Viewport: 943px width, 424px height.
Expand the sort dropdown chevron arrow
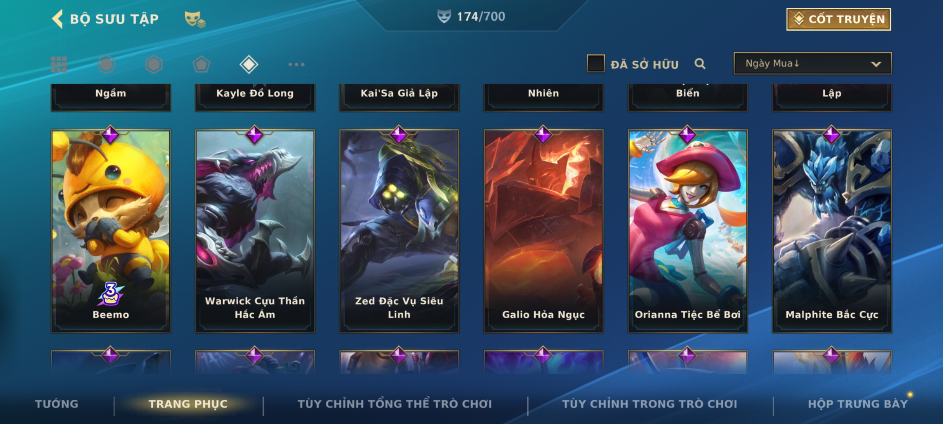click(876, 64)
